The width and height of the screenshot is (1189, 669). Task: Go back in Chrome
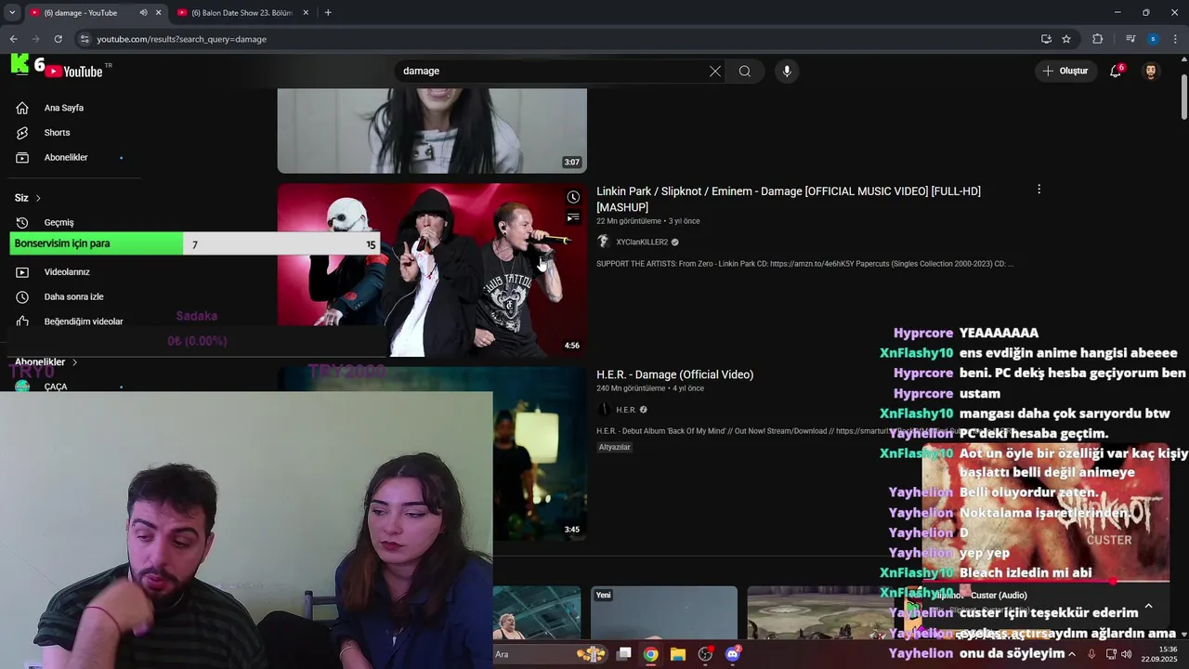[x=13, y=39]
